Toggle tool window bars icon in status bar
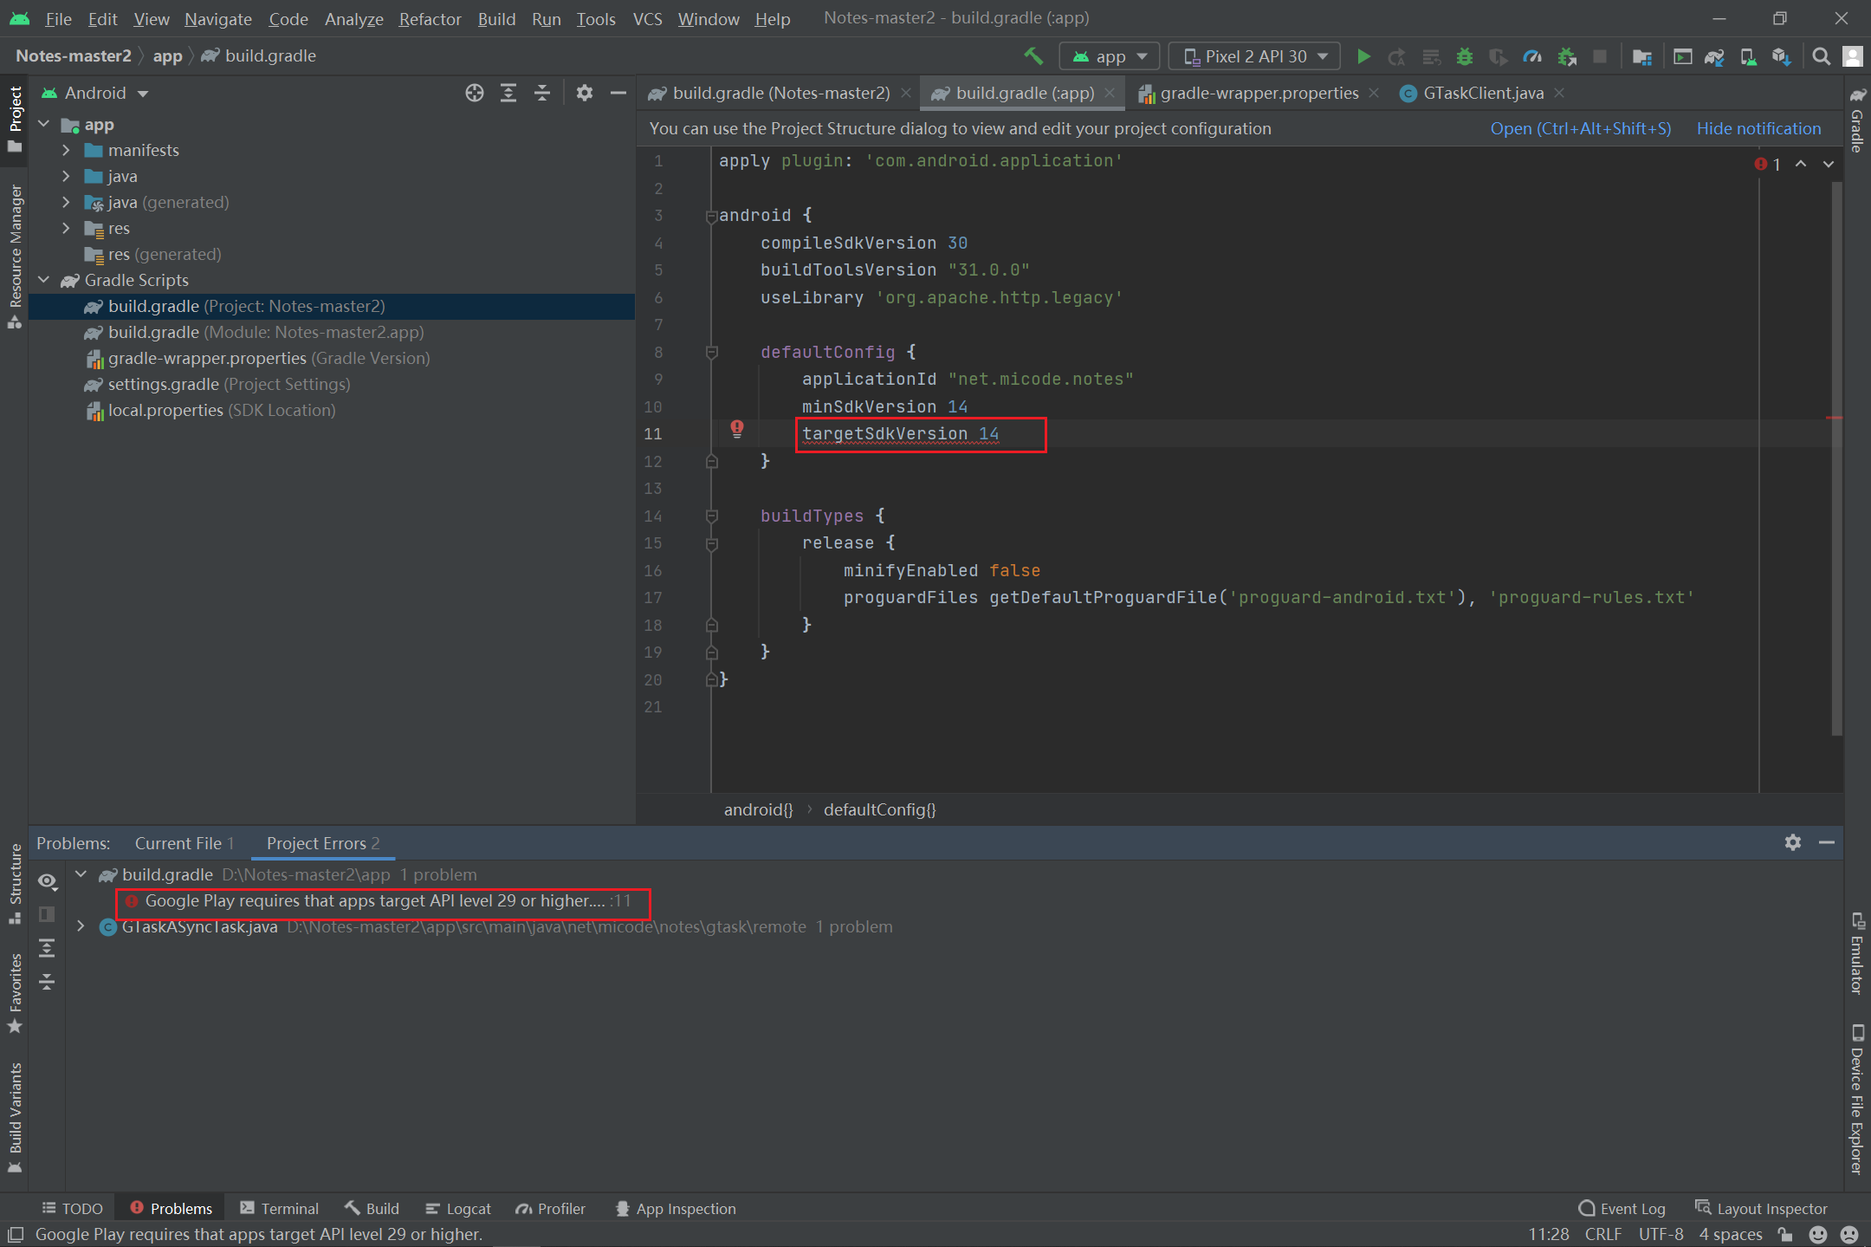 pyautogui.click(x=16, y=1234)
